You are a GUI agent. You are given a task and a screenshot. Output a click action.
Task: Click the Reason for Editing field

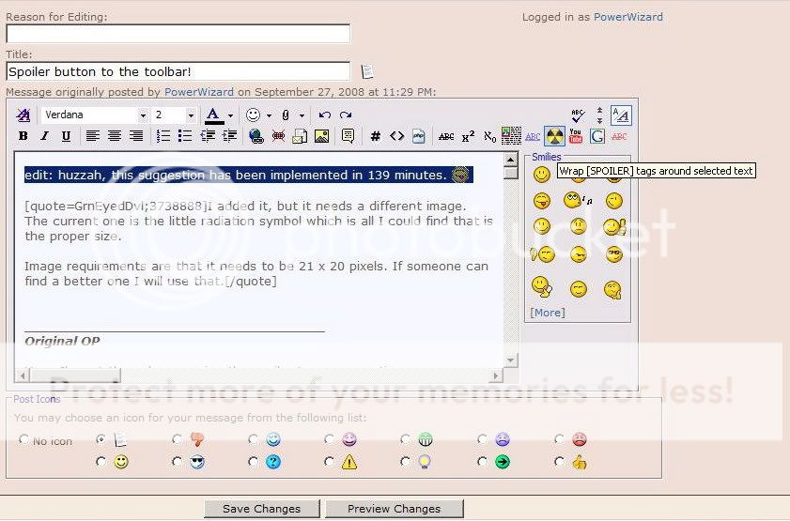pos(178,34)
